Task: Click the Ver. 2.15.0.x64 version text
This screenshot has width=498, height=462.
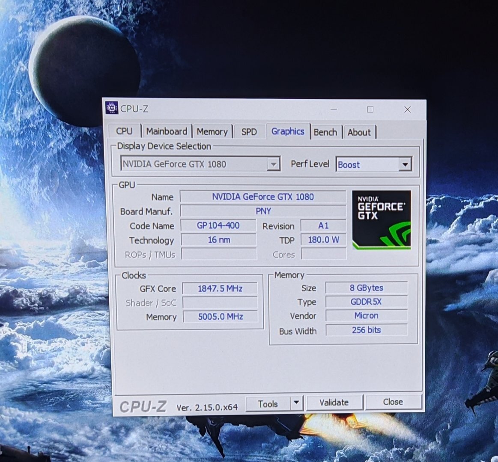Action: [207, 407]
